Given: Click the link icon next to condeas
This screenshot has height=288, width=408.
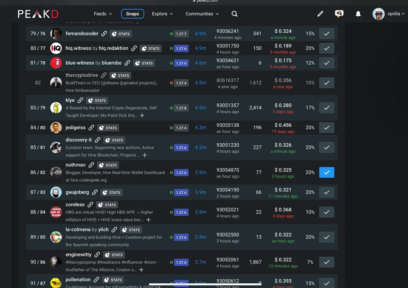Looking at the screenshot, I should click(x=91, y=204).
